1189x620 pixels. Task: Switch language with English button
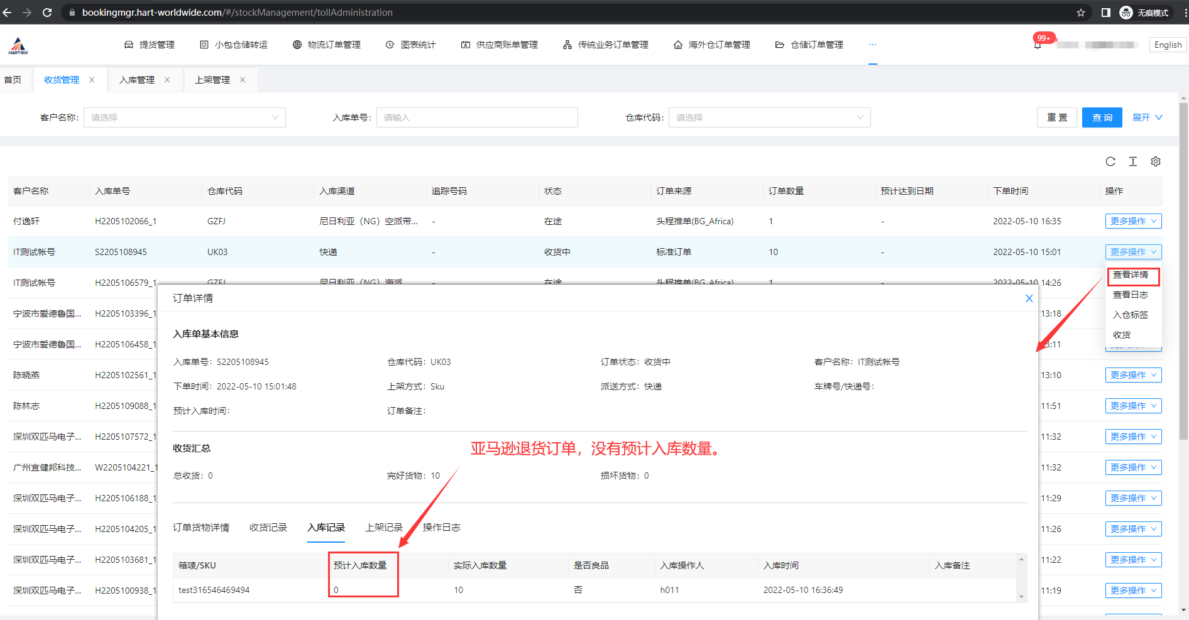pos(1168,45)
